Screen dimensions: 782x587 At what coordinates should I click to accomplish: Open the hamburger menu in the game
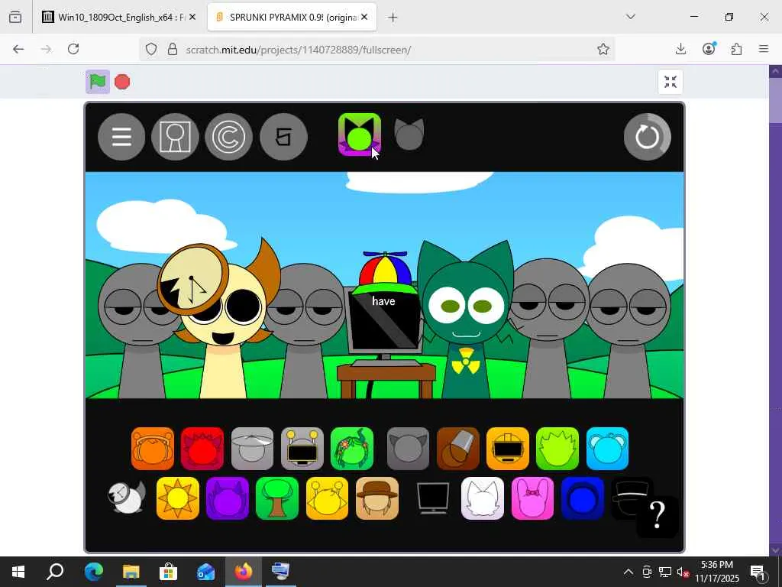[x=121, y=137]
